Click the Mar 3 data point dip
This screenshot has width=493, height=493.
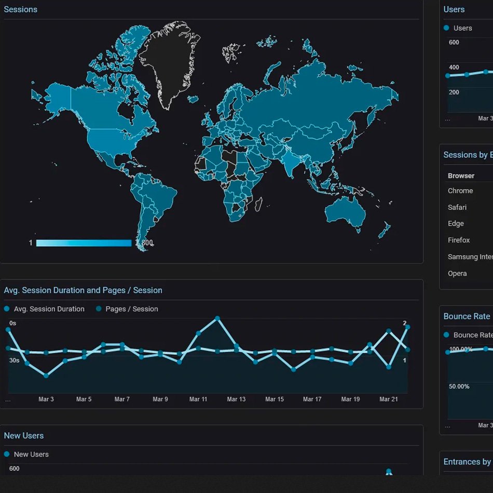[x=46, y=375]
